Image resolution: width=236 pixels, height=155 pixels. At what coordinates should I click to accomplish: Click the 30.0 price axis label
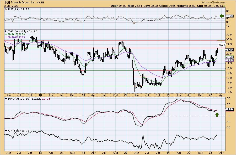[229, 39]
